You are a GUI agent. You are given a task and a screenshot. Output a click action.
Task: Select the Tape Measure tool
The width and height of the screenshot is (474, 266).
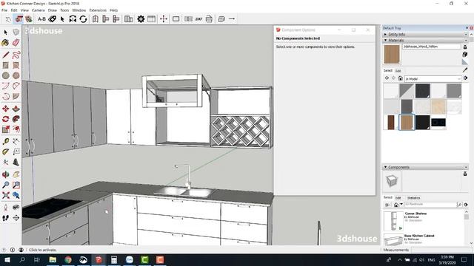(x=5, y=141)
